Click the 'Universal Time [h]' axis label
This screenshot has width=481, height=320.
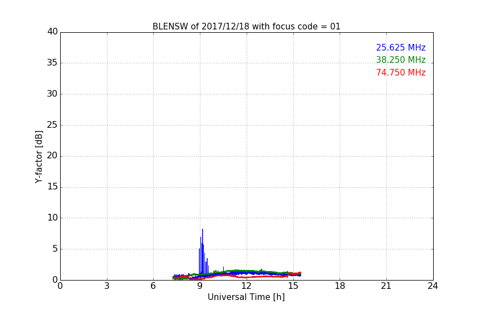pyautogui.click(x=246, y=297)
